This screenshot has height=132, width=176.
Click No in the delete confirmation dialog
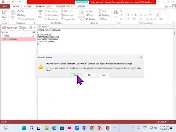(89, 75)
